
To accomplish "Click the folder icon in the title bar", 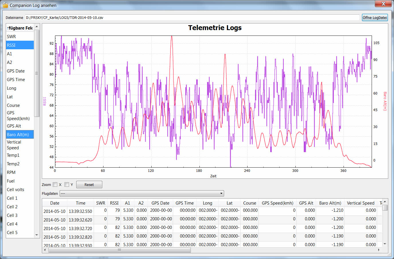I will click(5, 5).
